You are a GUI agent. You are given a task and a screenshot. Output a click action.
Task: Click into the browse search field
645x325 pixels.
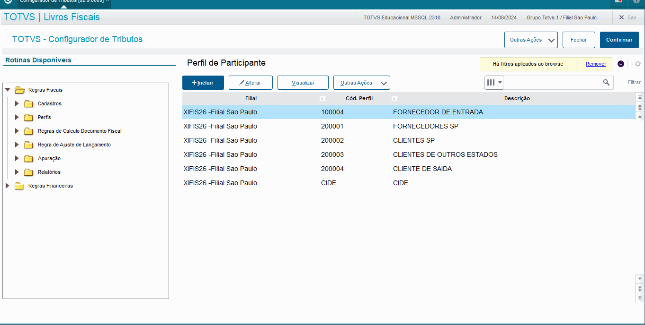(x=552, y=82)
